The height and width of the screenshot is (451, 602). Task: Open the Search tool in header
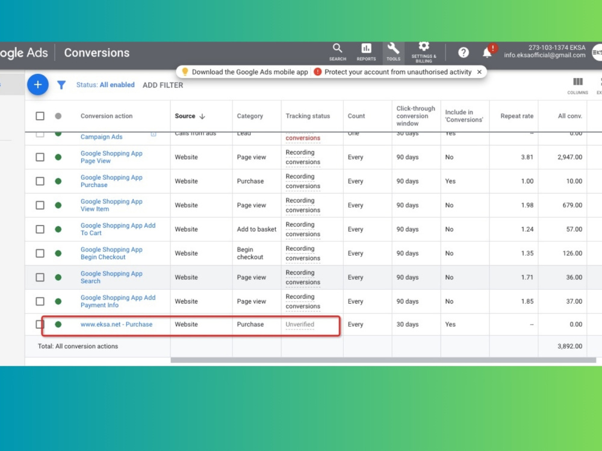pyautogui.click(x=338, y=52)
